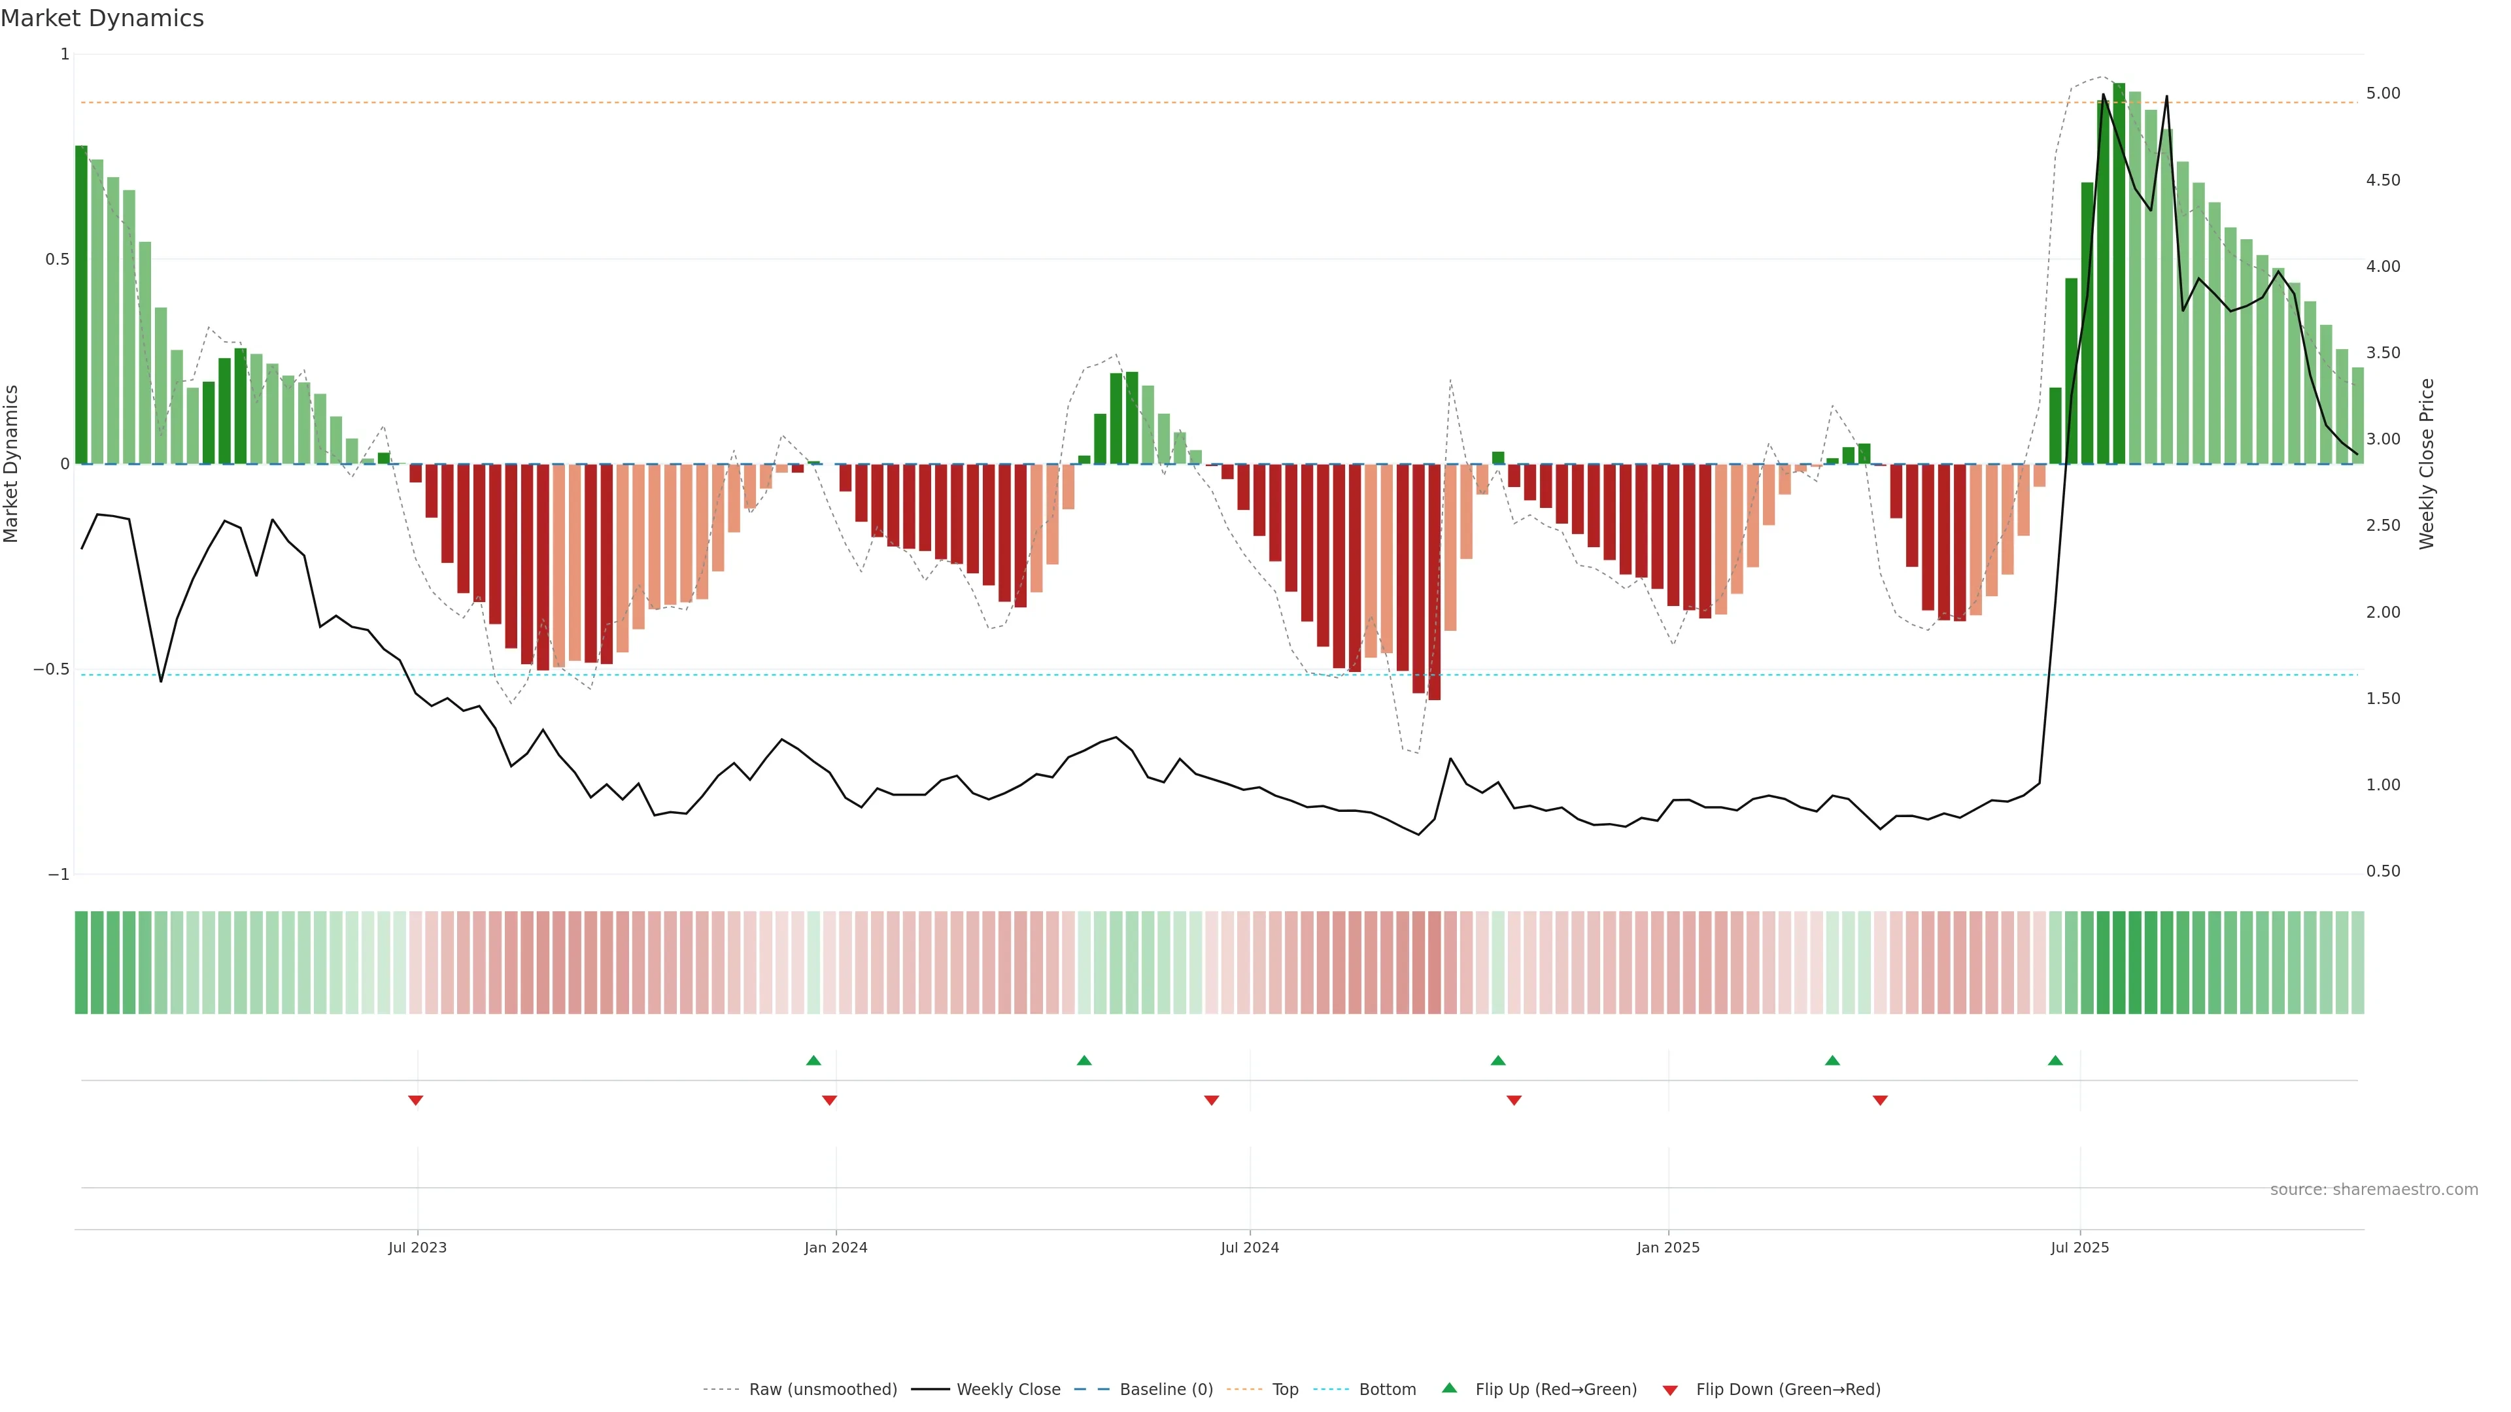Select the first green flip-up marker near Jan 2024
This screenshot has width=2511, height=1412.
[814, 1060]
